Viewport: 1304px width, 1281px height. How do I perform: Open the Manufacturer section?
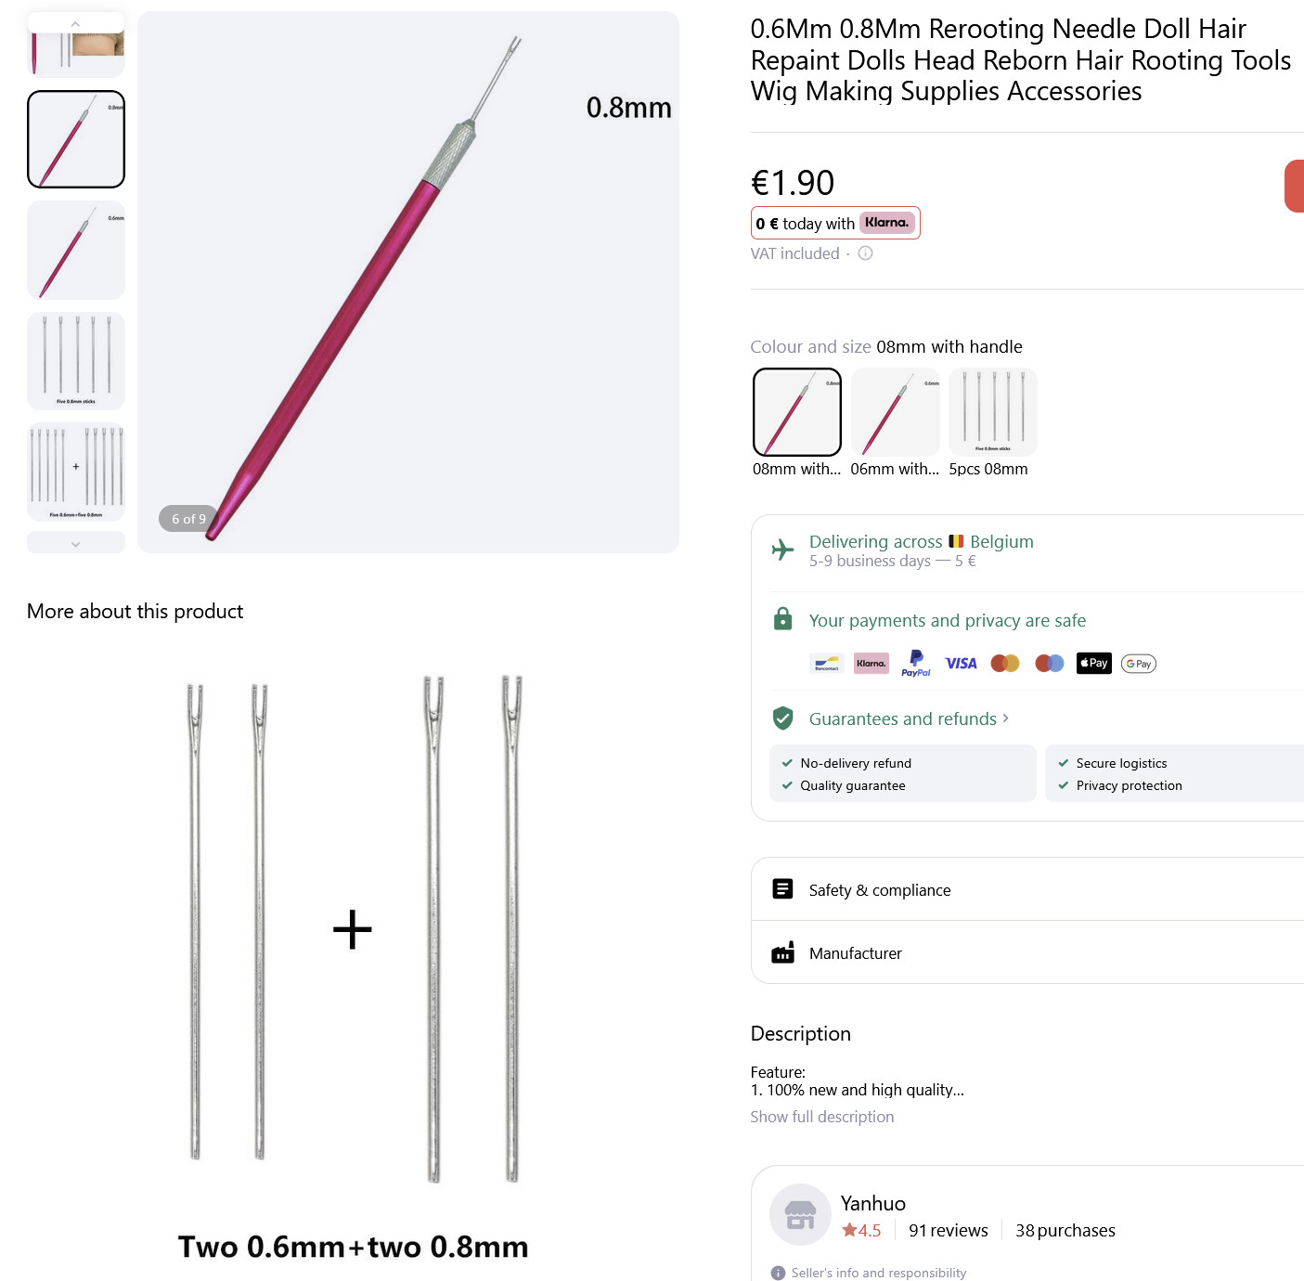point(855,953)
